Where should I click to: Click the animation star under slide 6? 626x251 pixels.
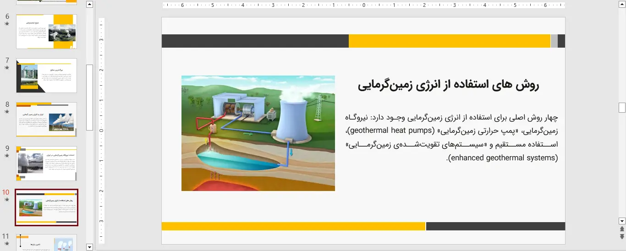point(6,23)
